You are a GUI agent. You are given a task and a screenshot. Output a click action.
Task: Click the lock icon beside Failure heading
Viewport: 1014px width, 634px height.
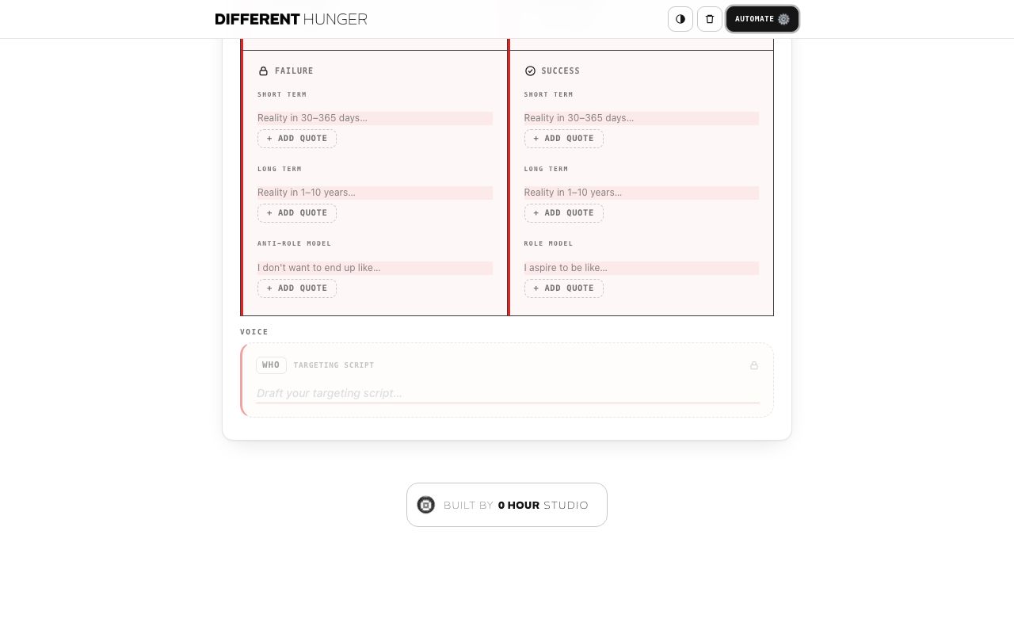(x=264, y=71)
